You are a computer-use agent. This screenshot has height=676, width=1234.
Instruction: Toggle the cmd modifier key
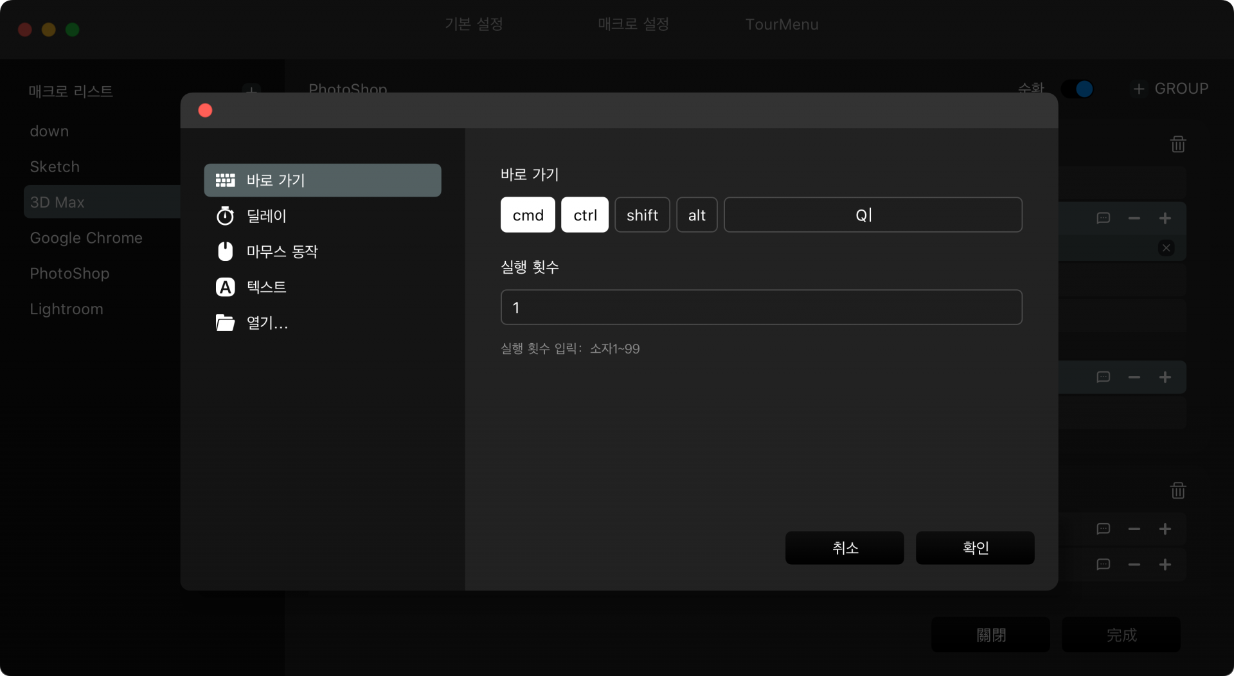click(528, 215)
